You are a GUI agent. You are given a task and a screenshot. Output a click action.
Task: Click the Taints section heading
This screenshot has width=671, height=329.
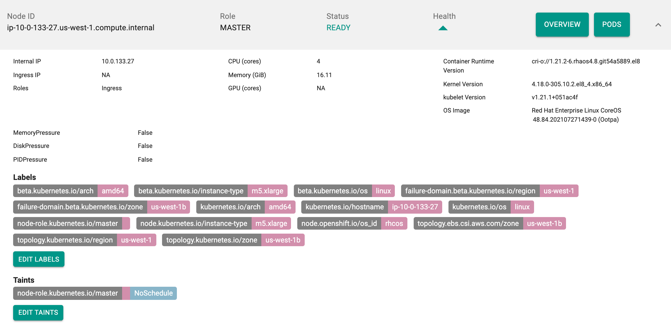(24, 280)
